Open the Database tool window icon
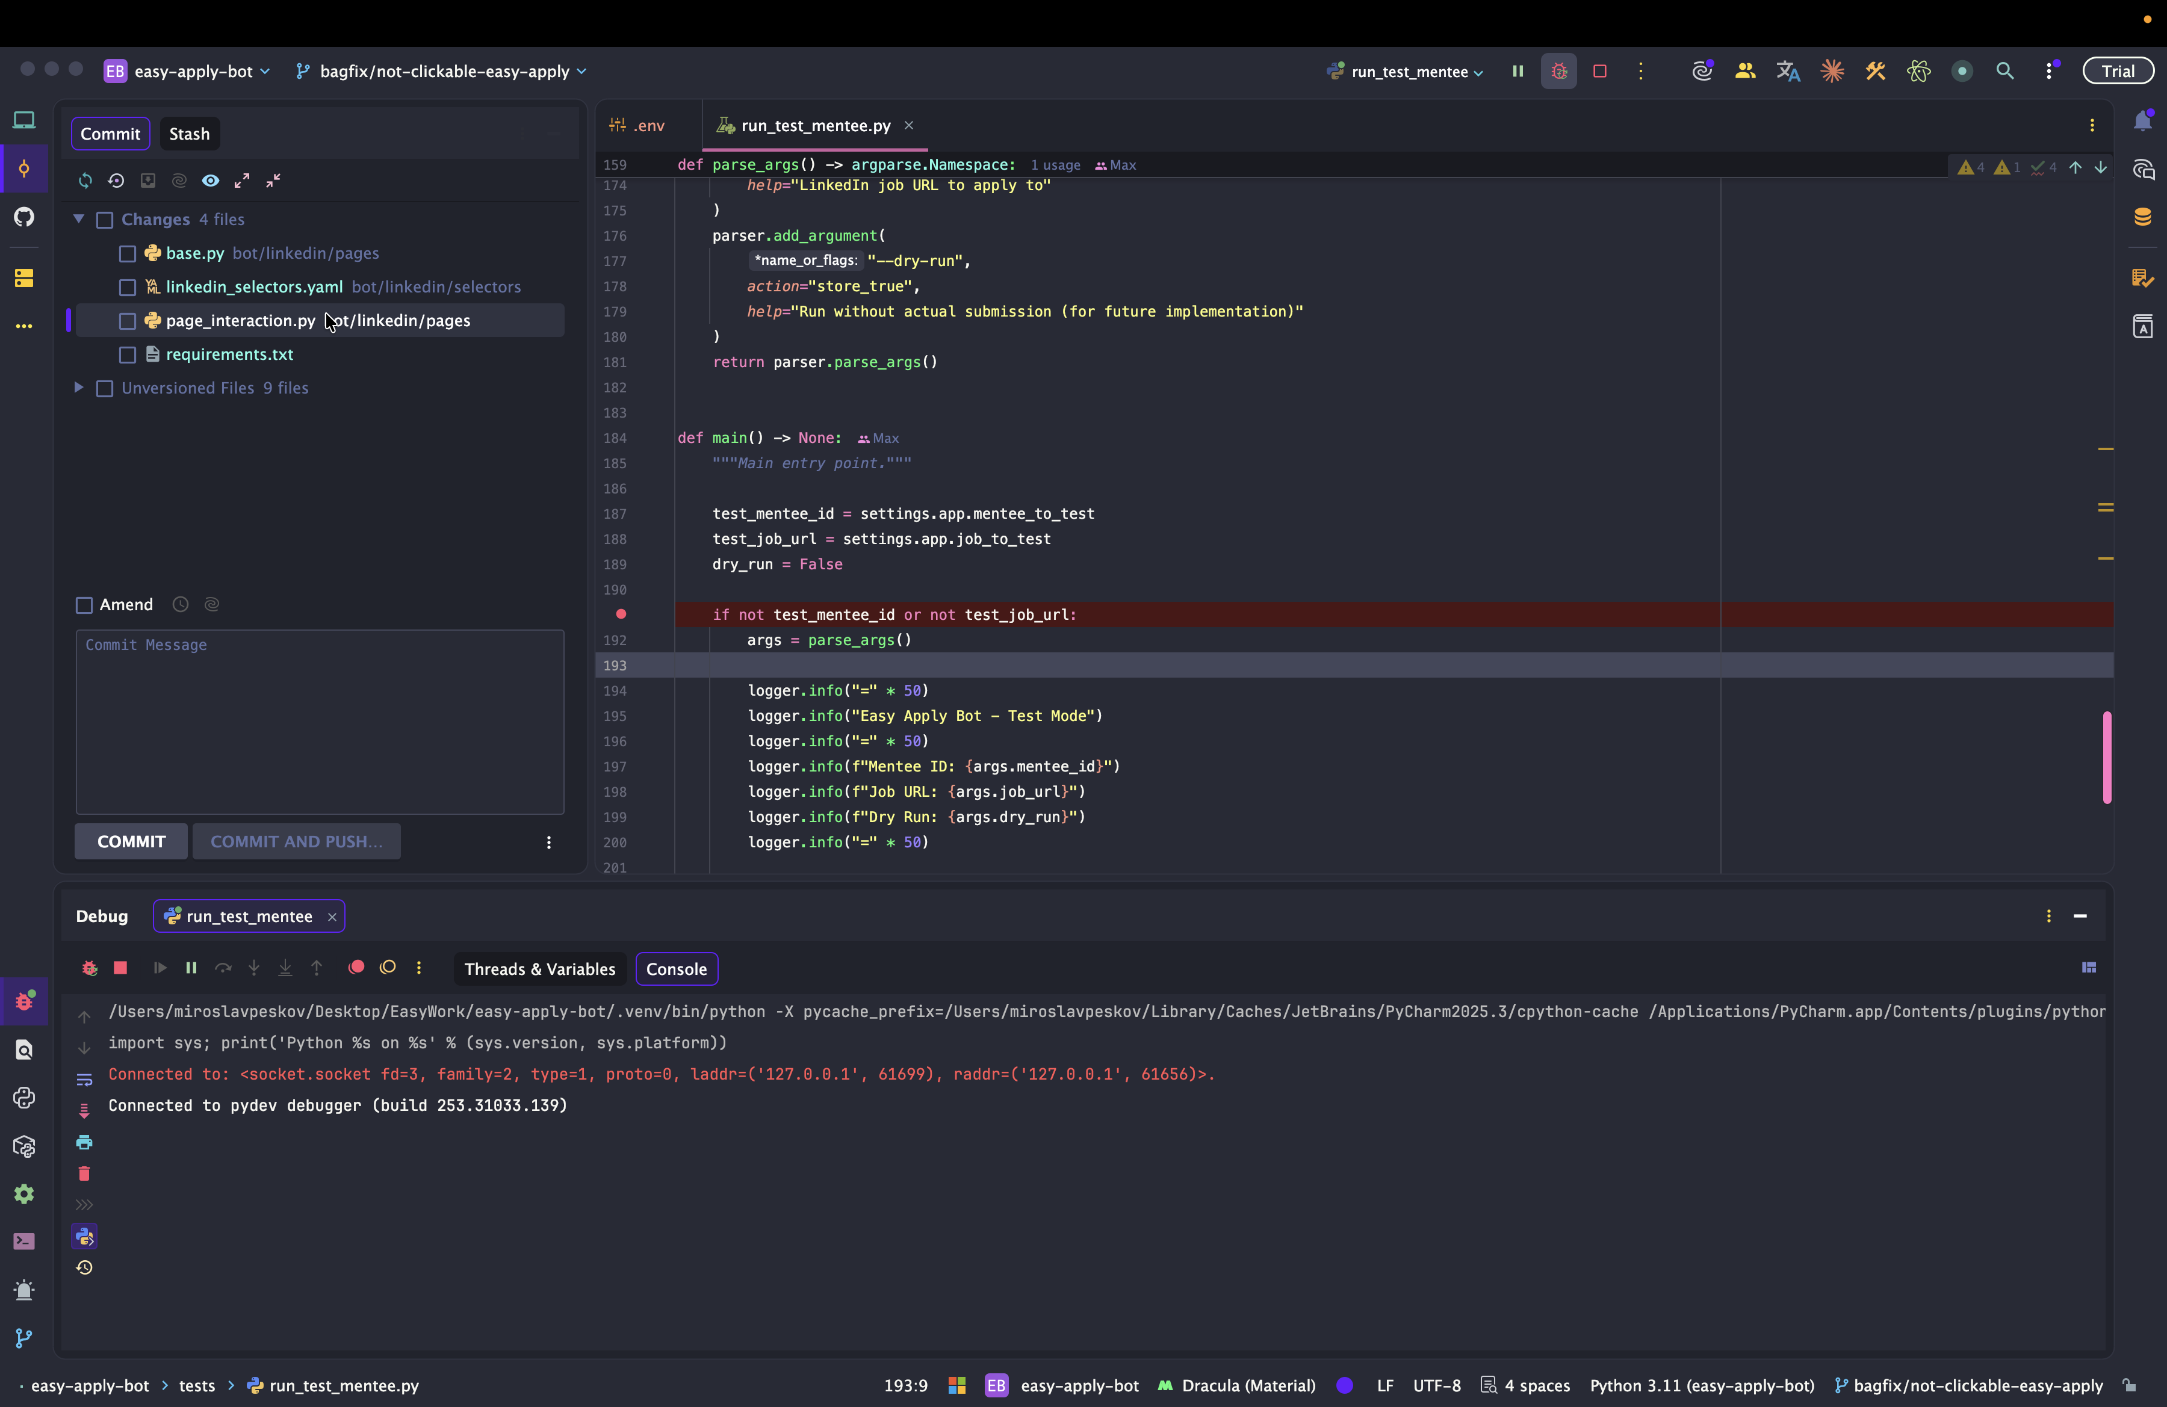This screenshot has width=2167, height=1407. (2142, 217)
